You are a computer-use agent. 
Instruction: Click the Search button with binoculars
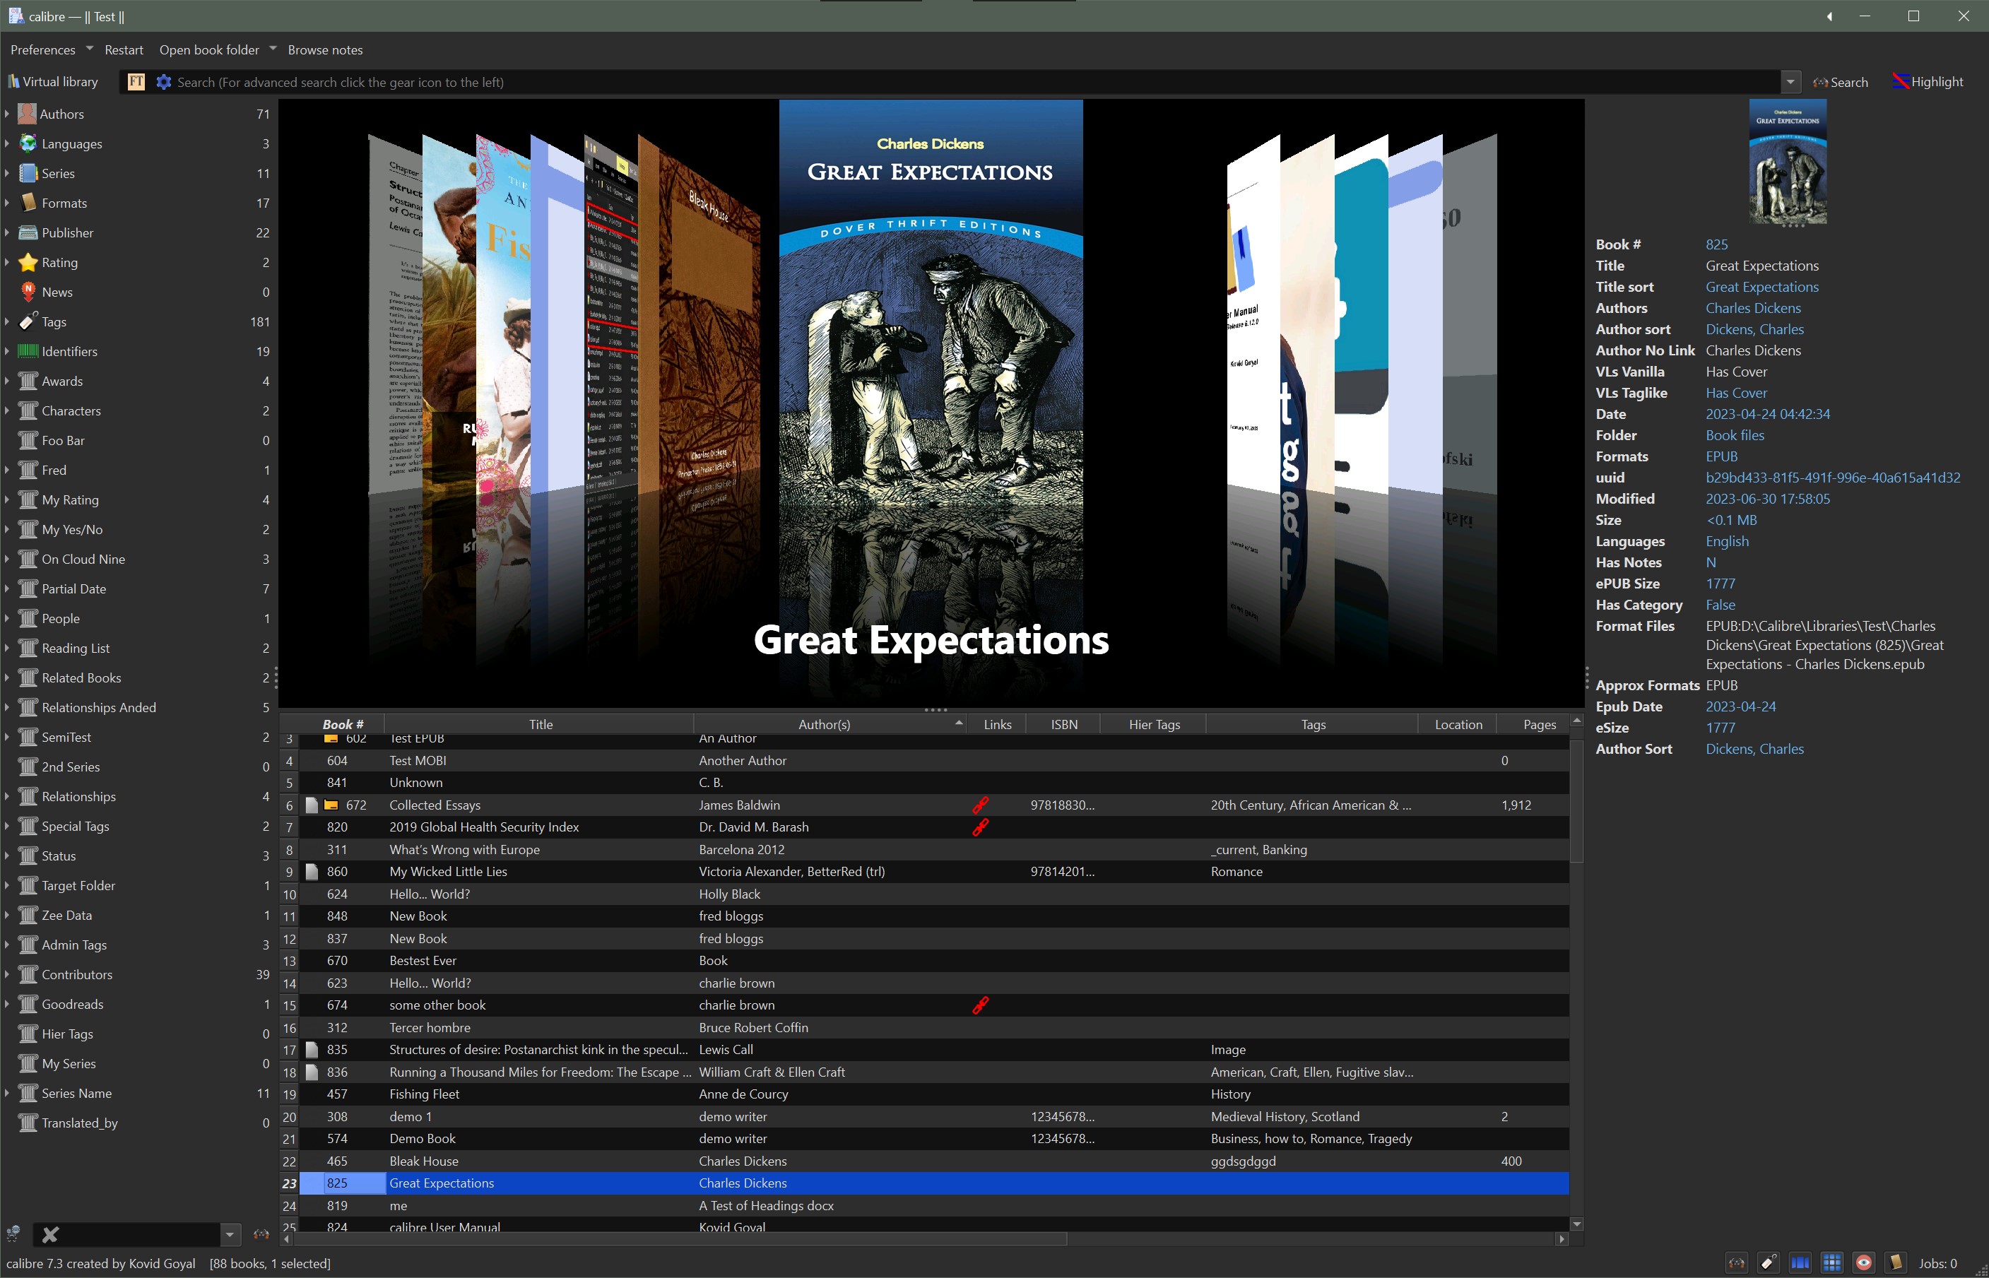pyautogui.click(x=1841, y=82)
